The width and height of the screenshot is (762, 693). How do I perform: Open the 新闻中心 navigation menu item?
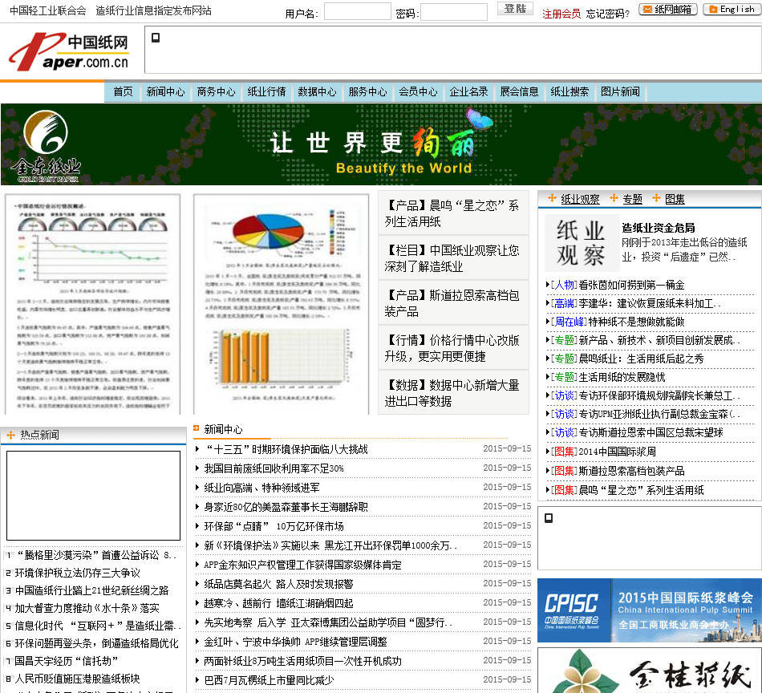click(166, 92)
